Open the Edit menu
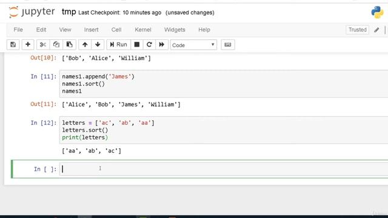 point(41,30)
